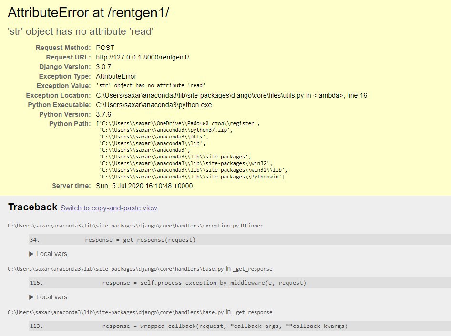451x336 pixels.
Task: Click Django Version value 3.0.7
Action: click(x=103, y=67)
